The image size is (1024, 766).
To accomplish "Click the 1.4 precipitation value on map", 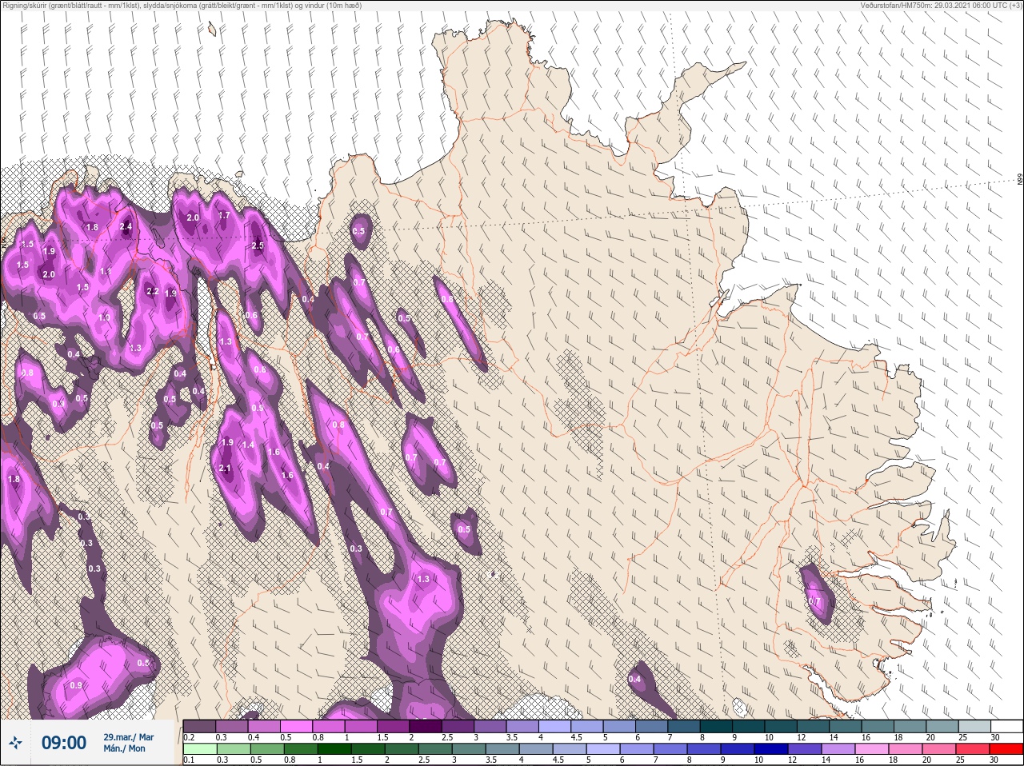I will tap(248, 445).
